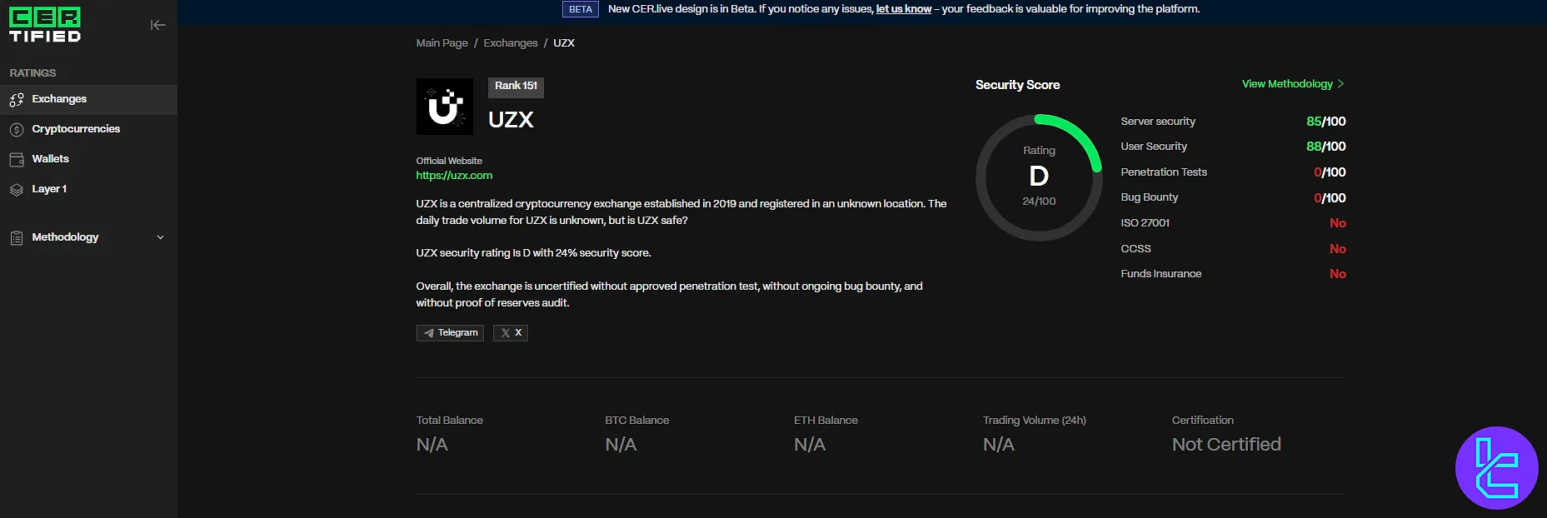This screenshot has height=518, width=1547.
Task: Click the floating purple chat widget icon
Action: tap(1496, 468)
